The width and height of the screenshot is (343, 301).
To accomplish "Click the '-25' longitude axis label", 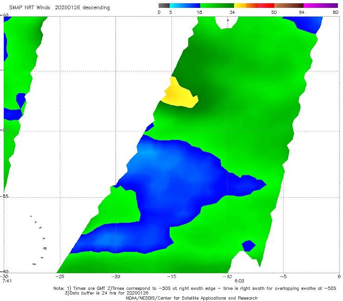I will 60,276.
